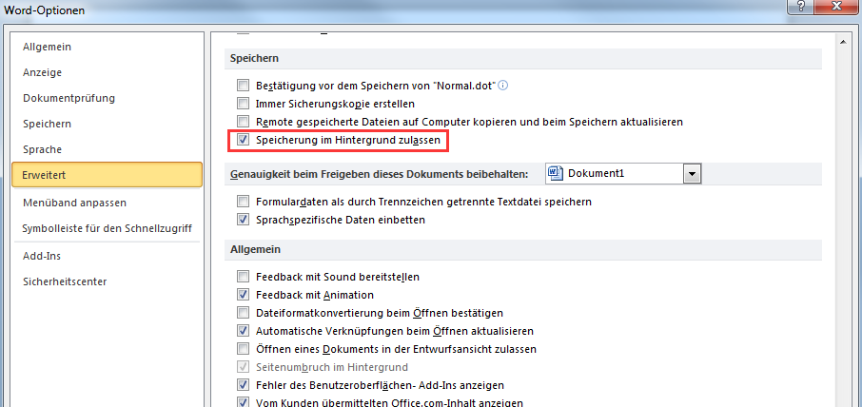This screenshot has height=407, width=862.
Task: Select Dokumentprüfung in the sidebar
Action: coord(69,98)
